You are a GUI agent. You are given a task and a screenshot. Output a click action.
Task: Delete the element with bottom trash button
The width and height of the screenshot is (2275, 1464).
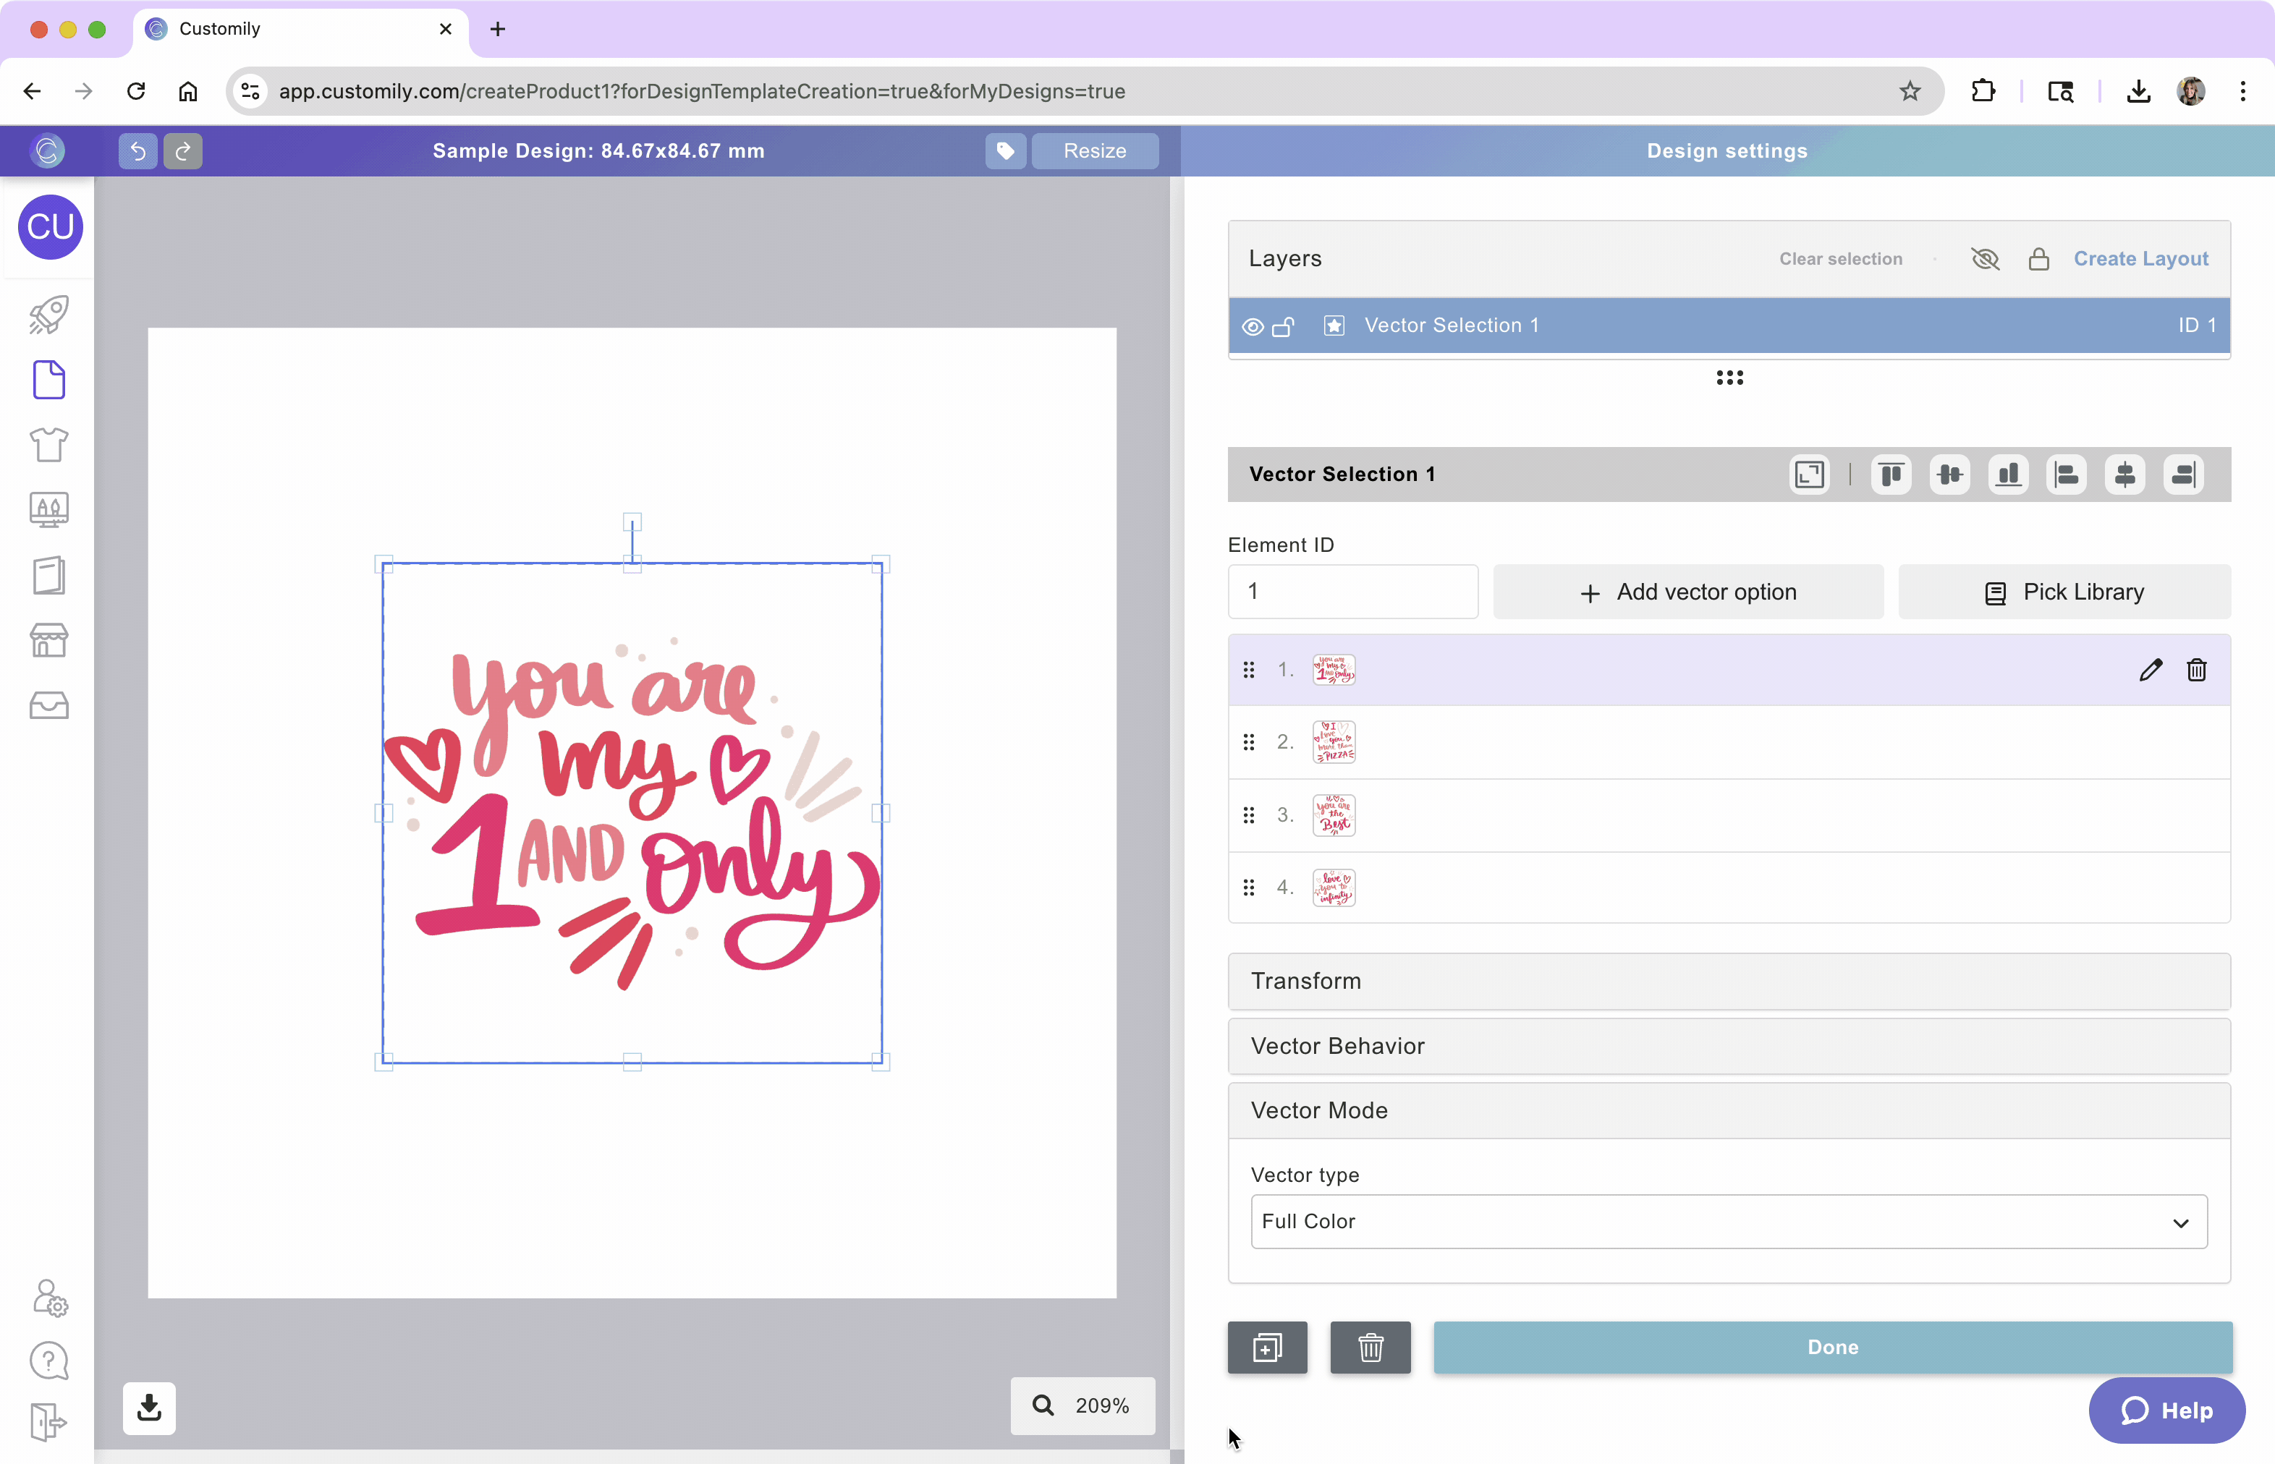pos(1370,1347)
